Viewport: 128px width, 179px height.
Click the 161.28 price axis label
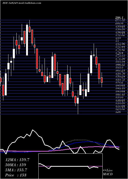pos(120,71)
